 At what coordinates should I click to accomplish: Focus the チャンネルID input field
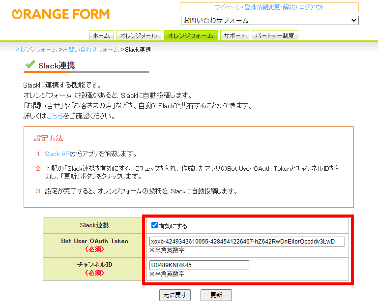[x=199, y=265]
